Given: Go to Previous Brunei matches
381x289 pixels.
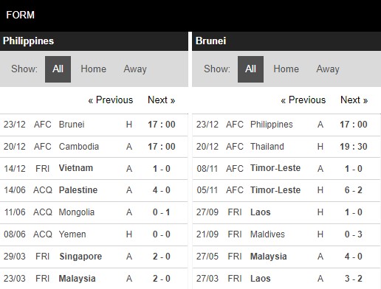Looking at the screenshot, I should tap(303, 100).
